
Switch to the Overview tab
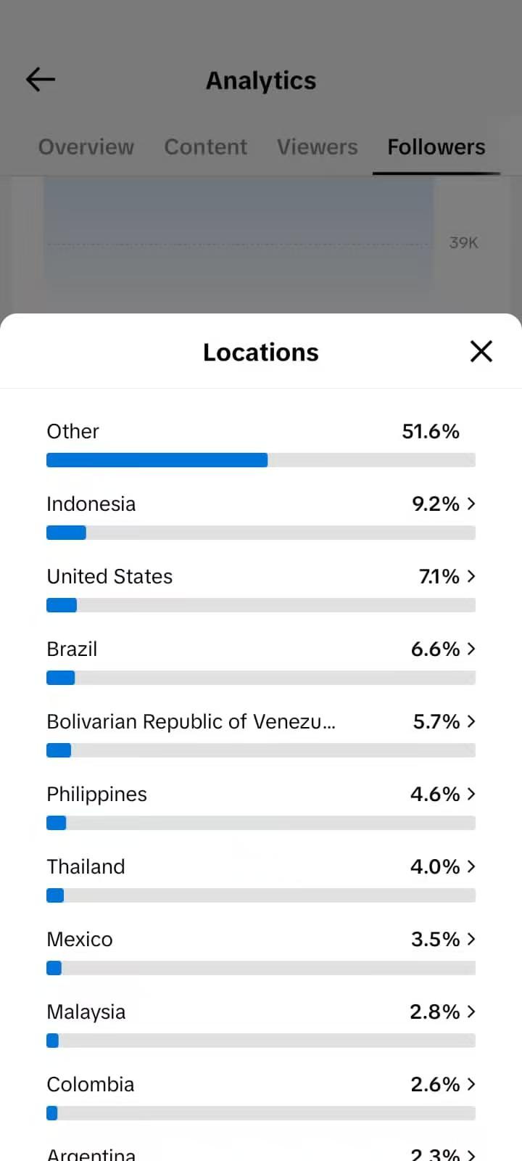point(86,147)
